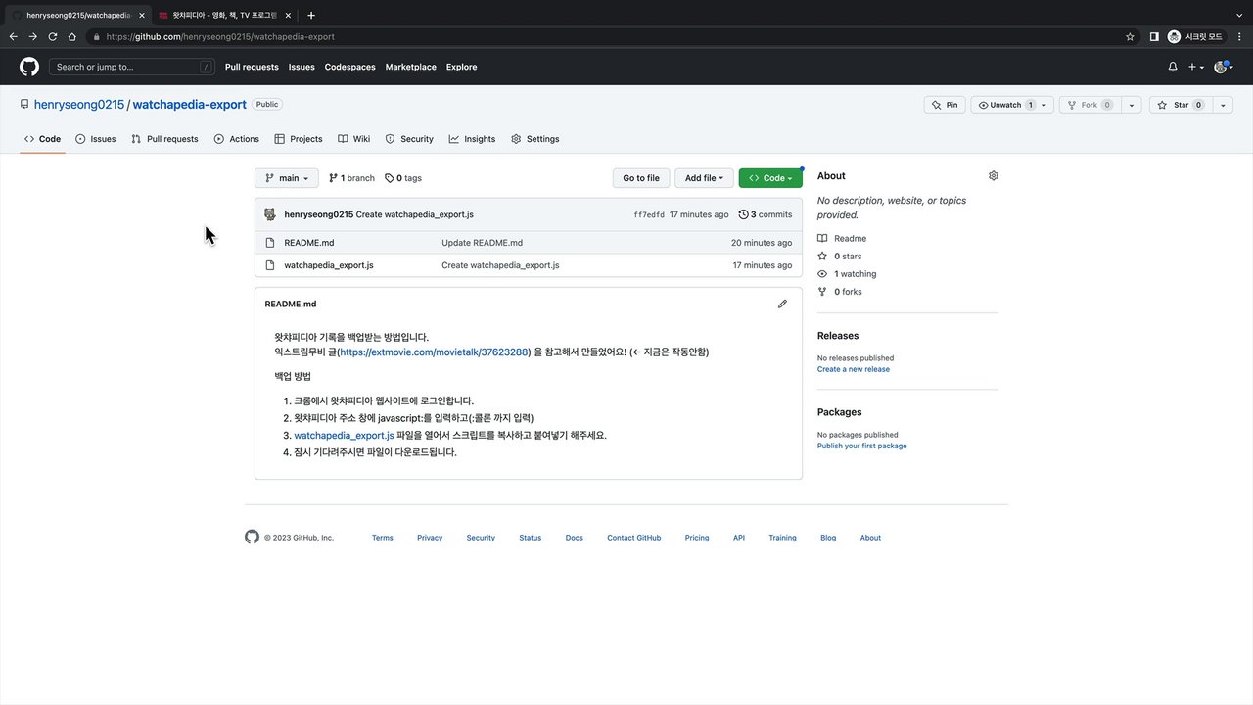Open the notifications bell

coord(1173,67)
